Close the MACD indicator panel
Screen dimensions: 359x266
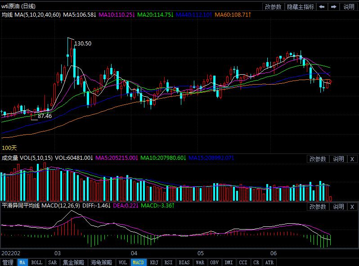click(x=352, y=207)
